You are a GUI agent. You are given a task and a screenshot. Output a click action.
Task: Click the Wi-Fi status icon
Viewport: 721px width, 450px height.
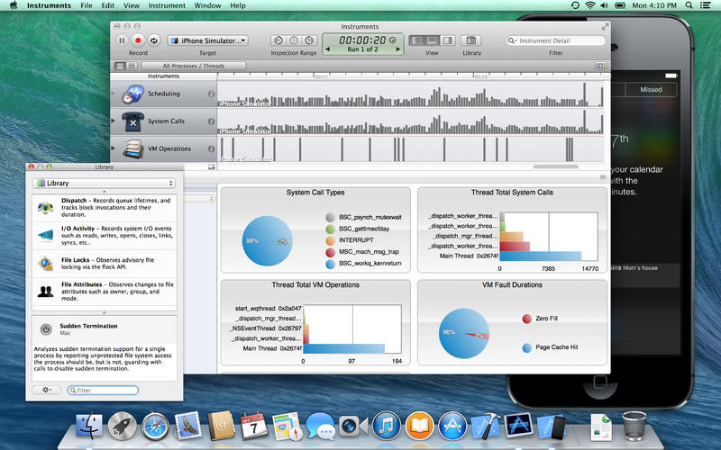tap(590, 5)
